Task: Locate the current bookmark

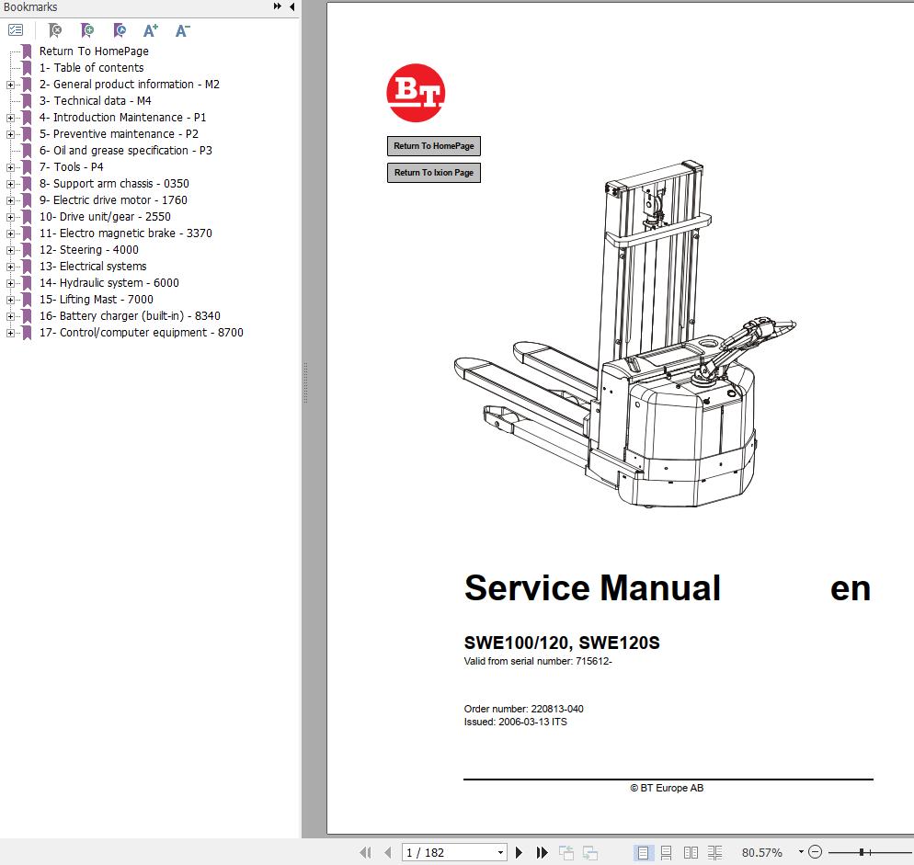Action: pyautogui.click(x=120, y=30)
